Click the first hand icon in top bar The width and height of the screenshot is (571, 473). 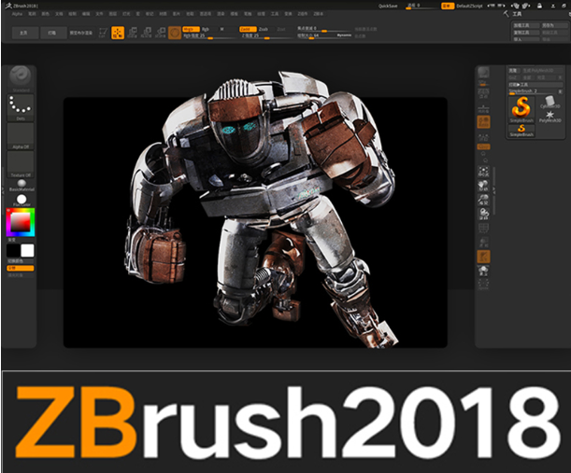515,6
